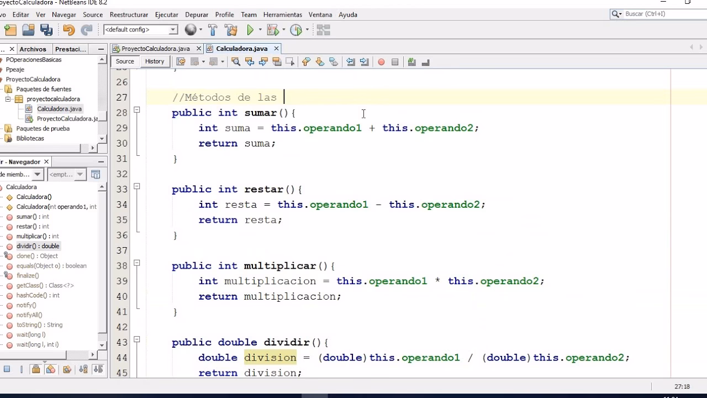The image size is (707, 398).
Task: Collapse the proyectocalculadora package node
Action: coord(8,99)
